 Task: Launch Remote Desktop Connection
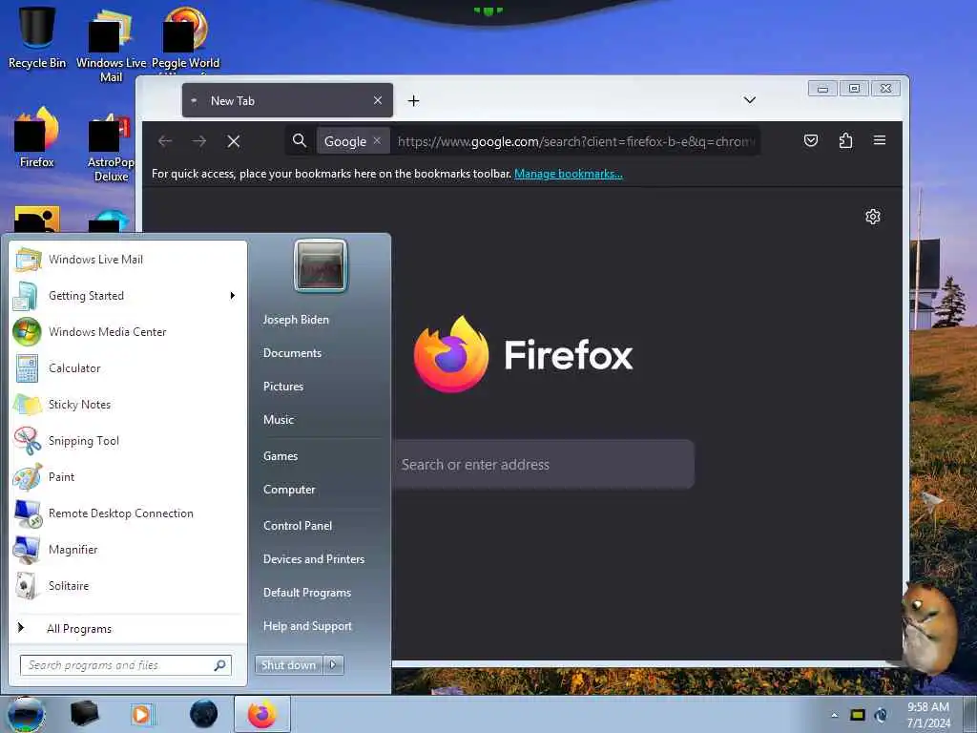[x=128, y=513]
